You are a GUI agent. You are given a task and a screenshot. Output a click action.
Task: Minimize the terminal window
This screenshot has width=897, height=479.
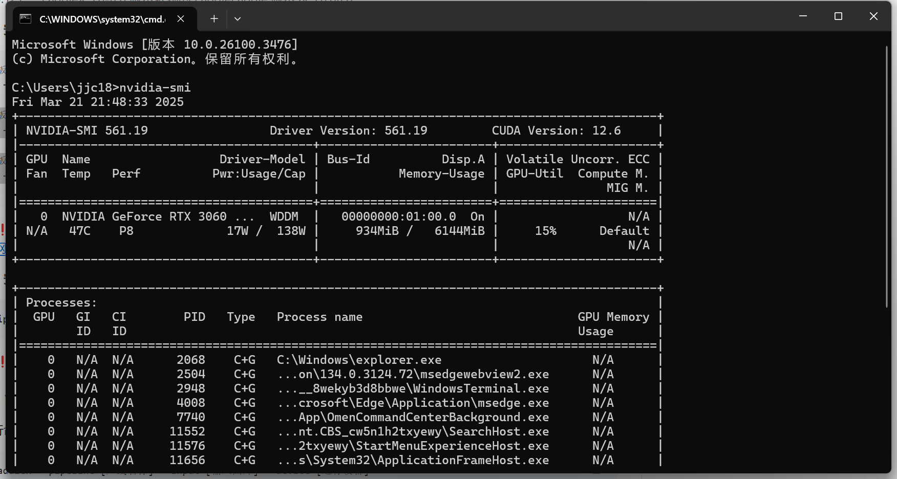(x=803, y=16)
